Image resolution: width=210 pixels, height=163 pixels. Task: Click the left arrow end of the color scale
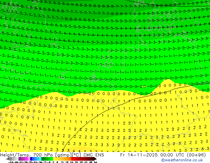(x=8, y=159)
